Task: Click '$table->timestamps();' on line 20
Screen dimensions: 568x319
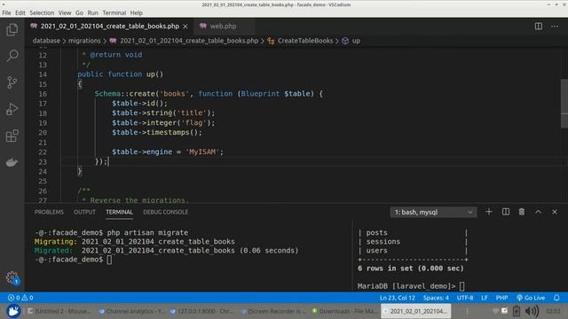Action: click(157, 132)
